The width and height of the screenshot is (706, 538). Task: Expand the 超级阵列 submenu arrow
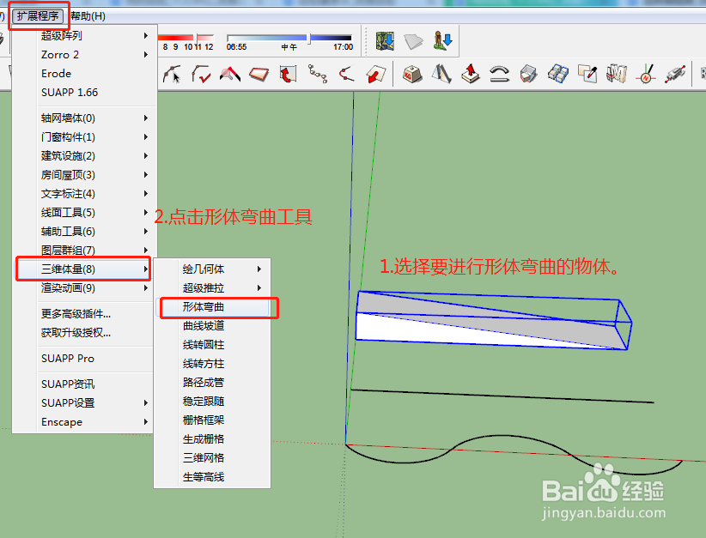tap(144, 35)
